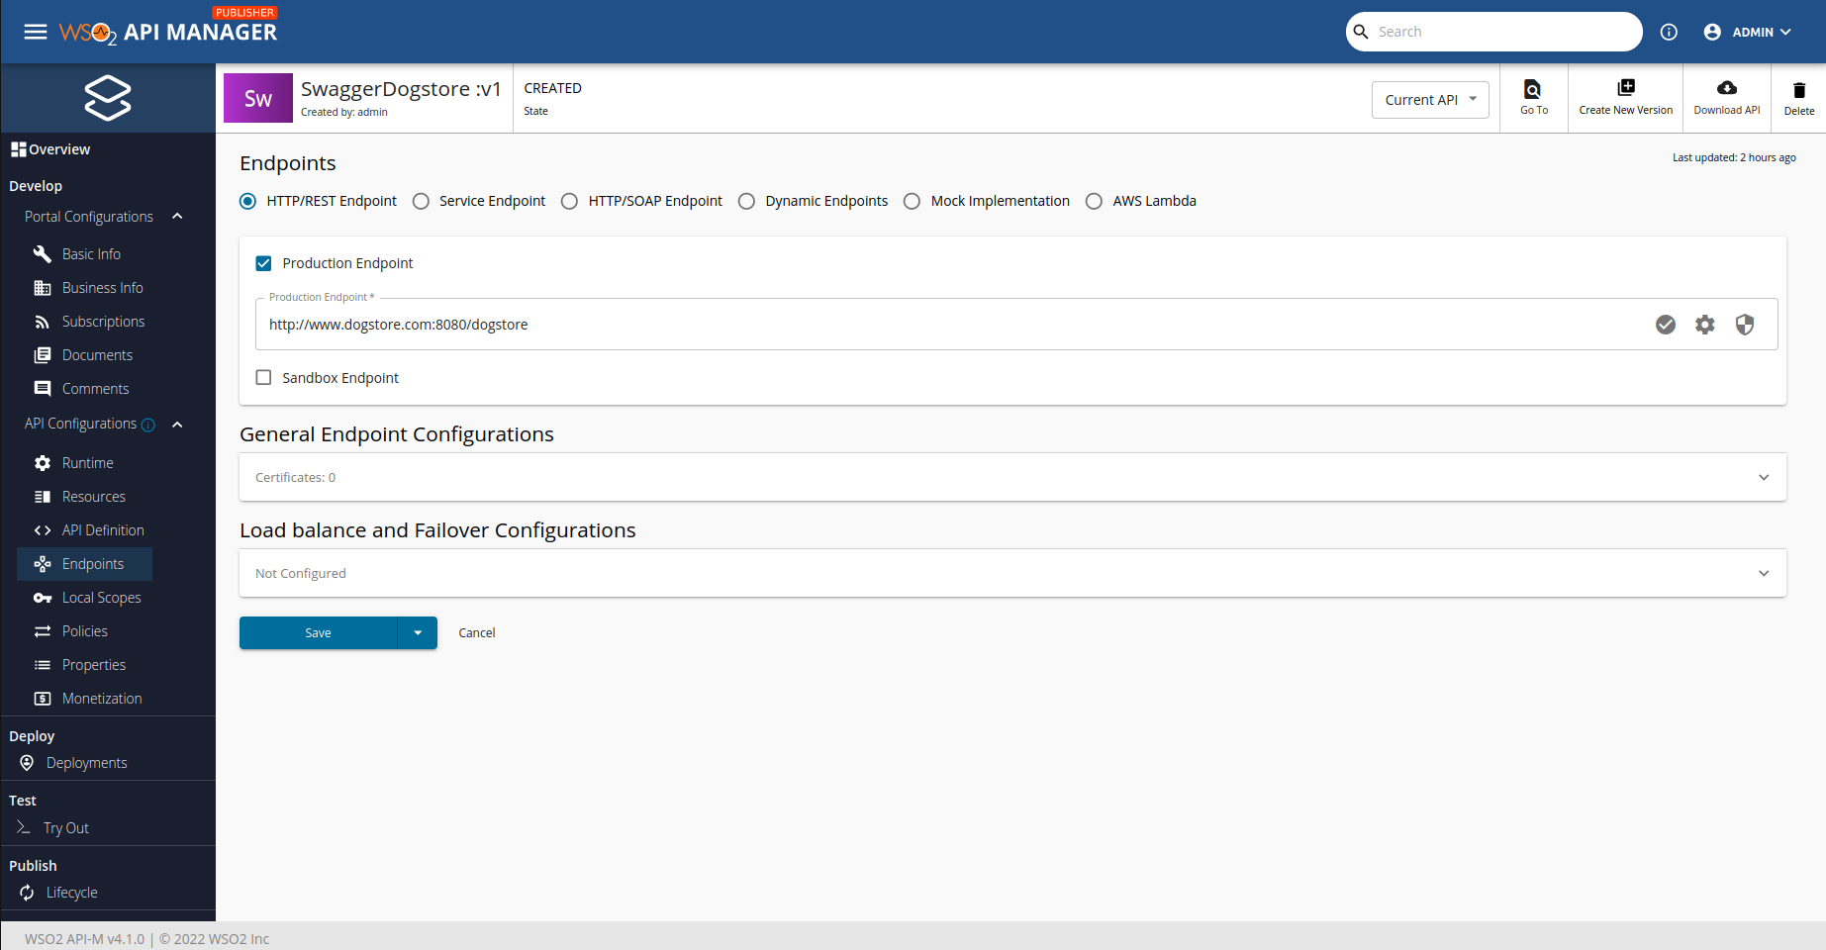
Task: Click the Download API cloud icon
Action: coord(1727,87)
